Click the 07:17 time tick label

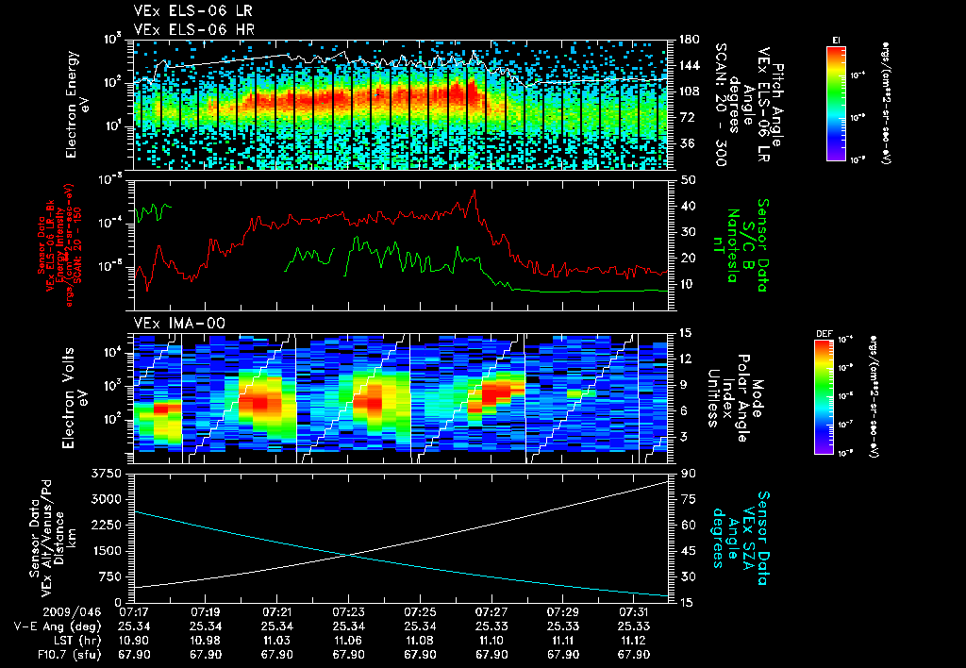(134, 612)
